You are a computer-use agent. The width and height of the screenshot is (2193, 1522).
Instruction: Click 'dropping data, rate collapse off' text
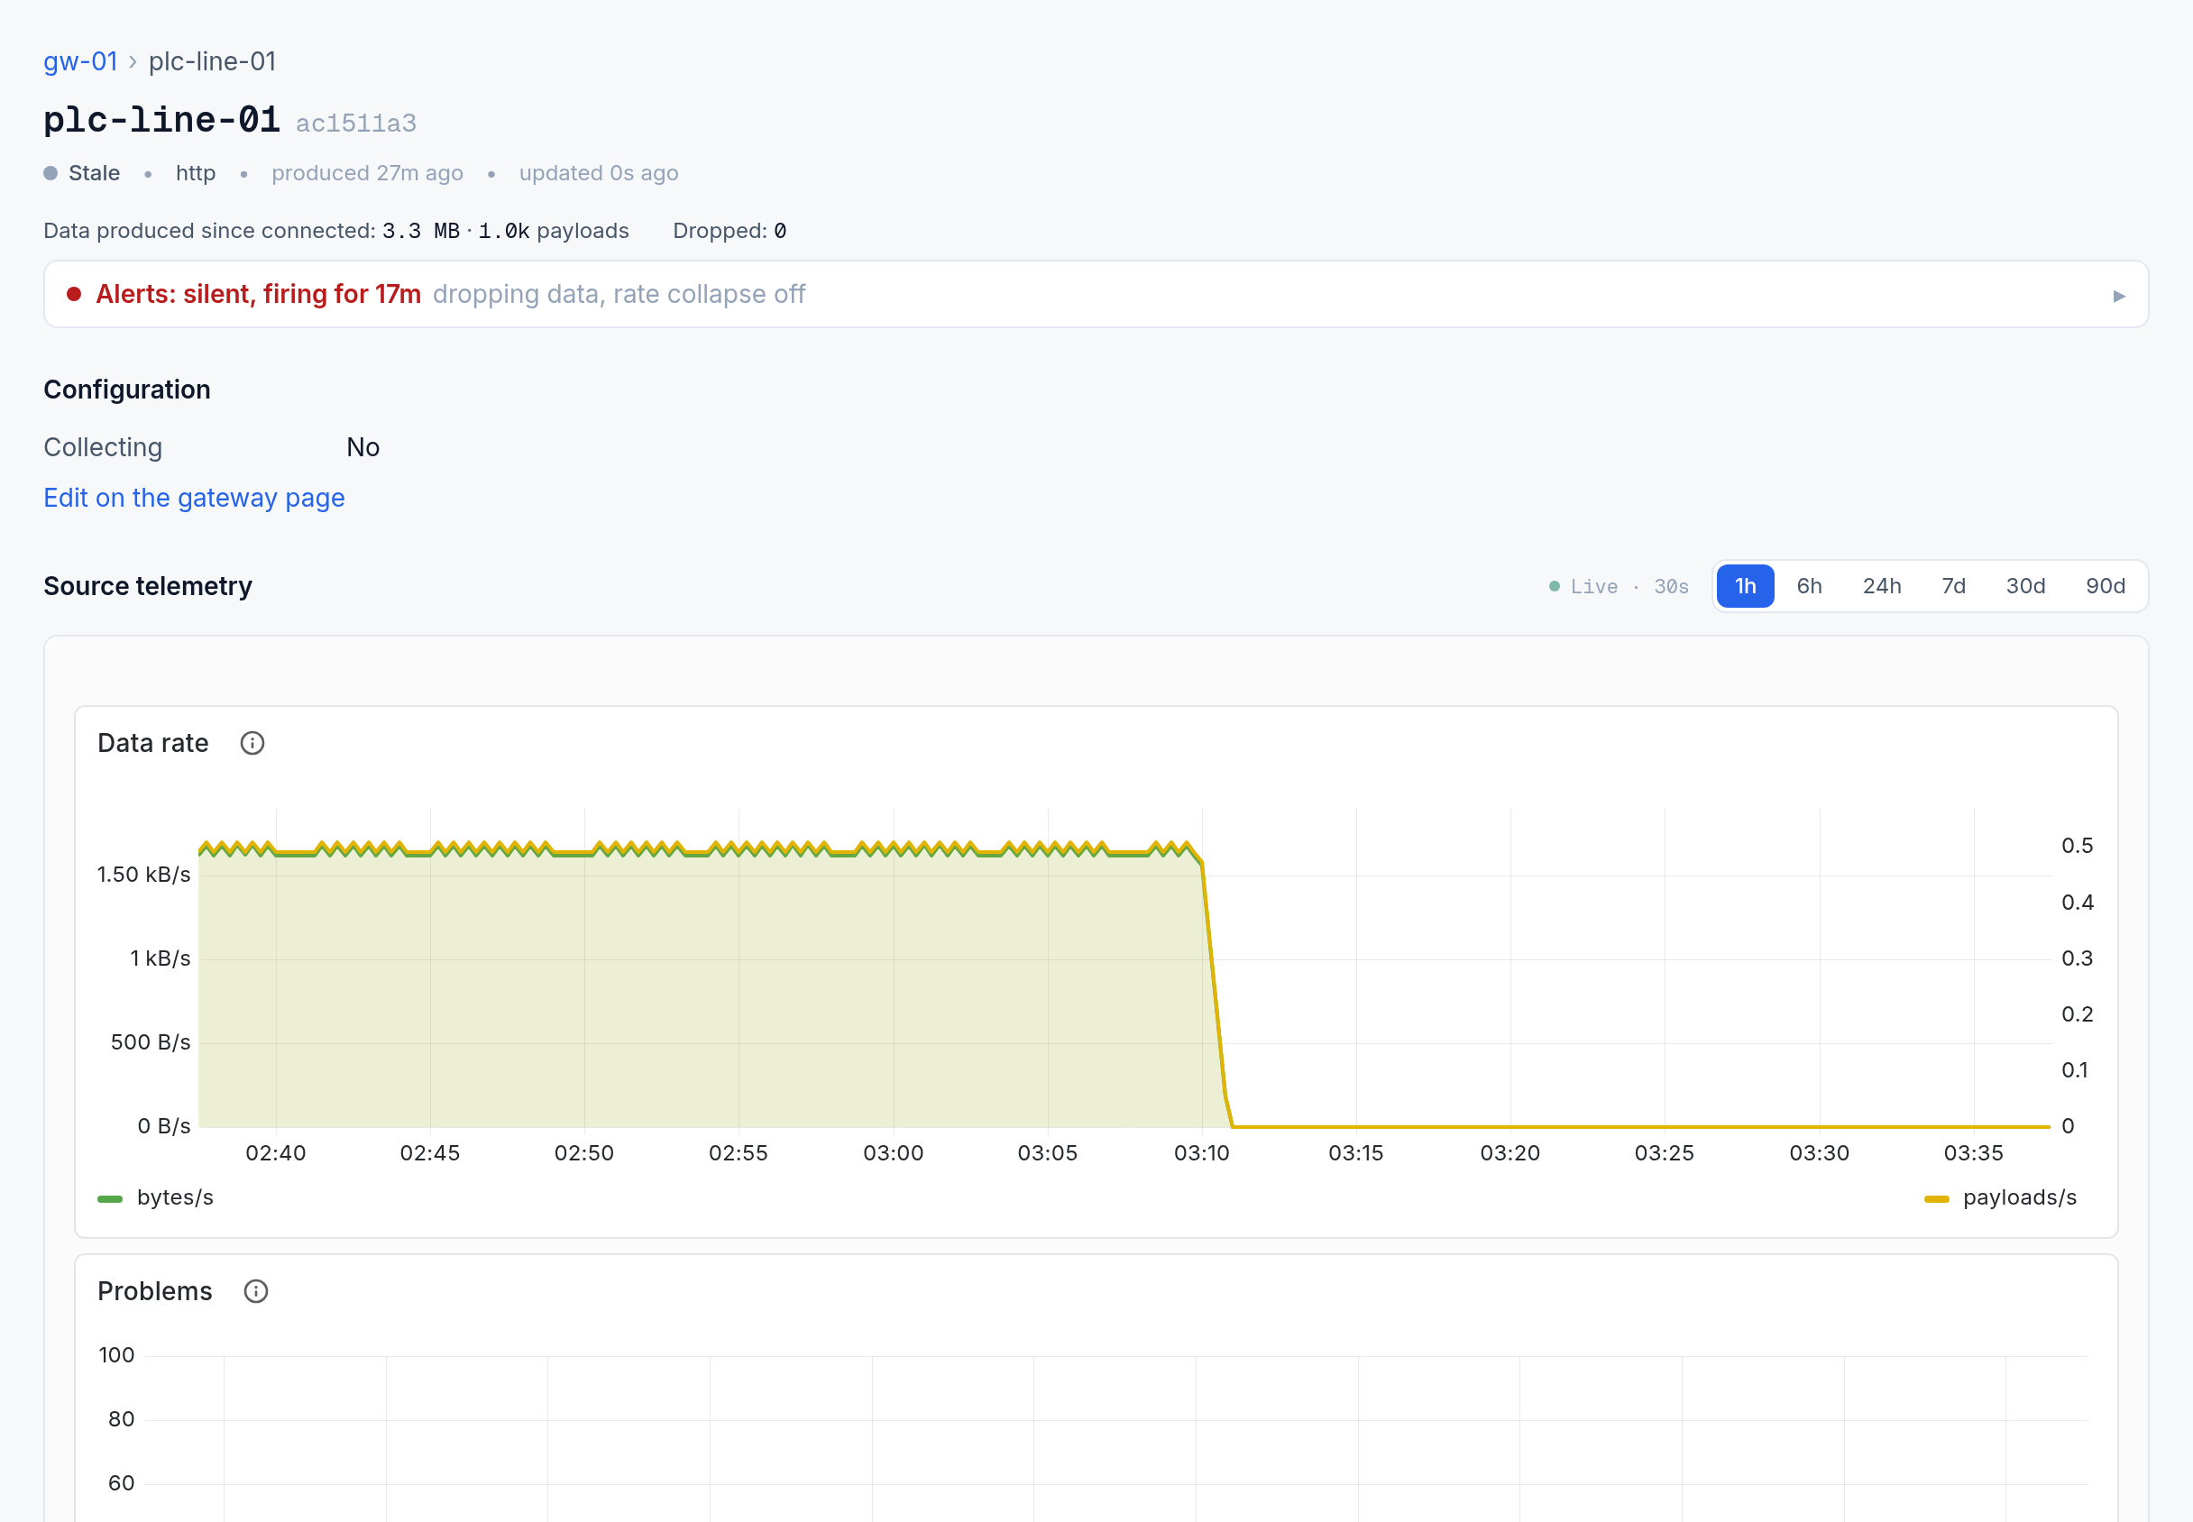[x=619, y=294]
